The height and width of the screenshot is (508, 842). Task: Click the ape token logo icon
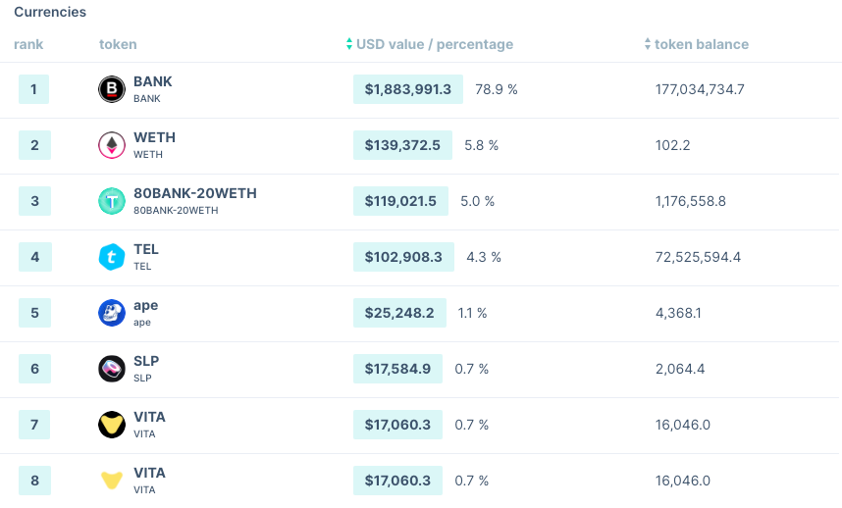pyautogui.click(x=112, y=314)
